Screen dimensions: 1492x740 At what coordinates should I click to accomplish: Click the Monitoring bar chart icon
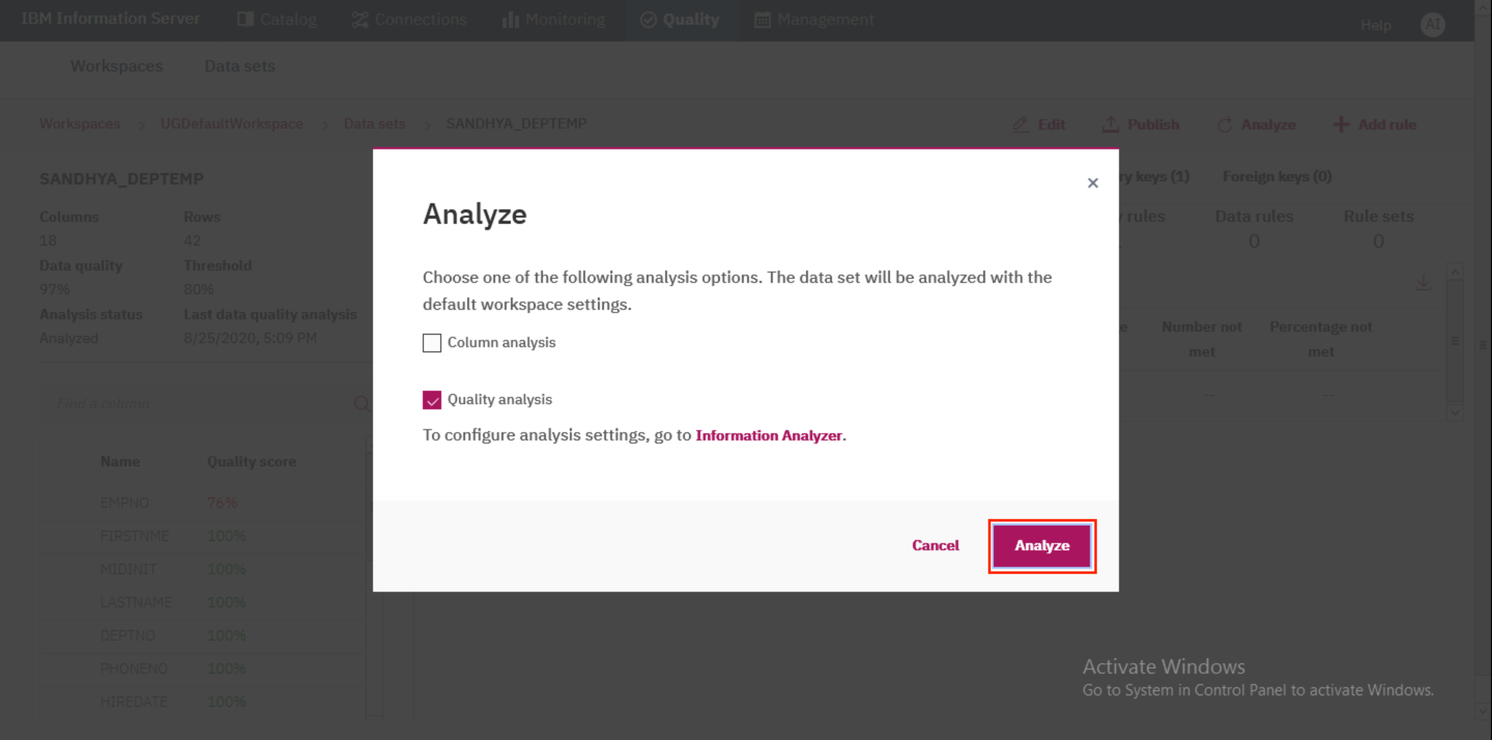click(x=510, y=20)
